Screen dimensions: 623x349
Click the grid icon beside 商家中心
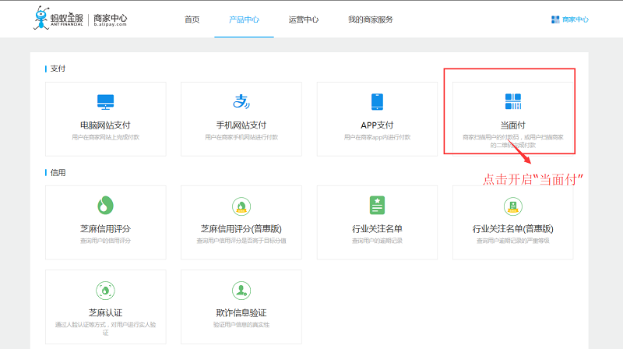[555, 19]
